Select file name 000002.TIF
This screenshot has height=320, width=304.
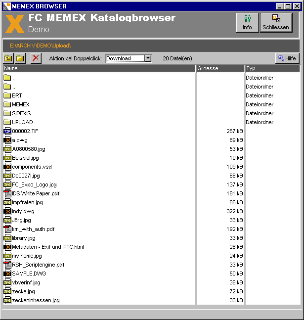point(25,131)
